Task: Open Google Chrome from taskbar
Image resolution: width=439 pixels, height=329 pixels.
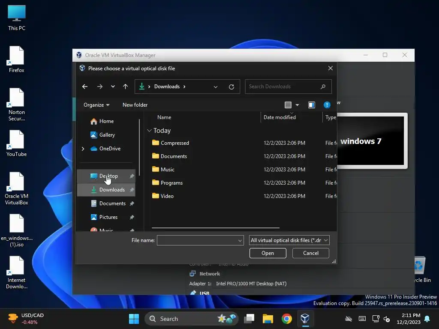Action: pos(286,319)
